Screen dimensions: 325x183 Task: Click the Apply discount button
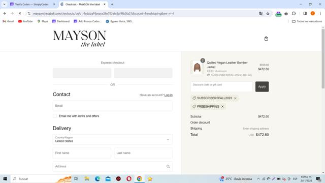click(262, 87)
